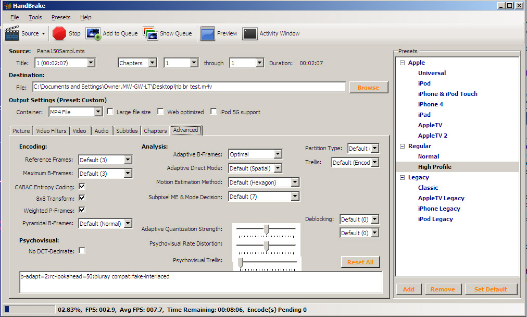Open the Adaptive B-Frames dropdown
The image size is (527, 317).
[x=255, y=154]
